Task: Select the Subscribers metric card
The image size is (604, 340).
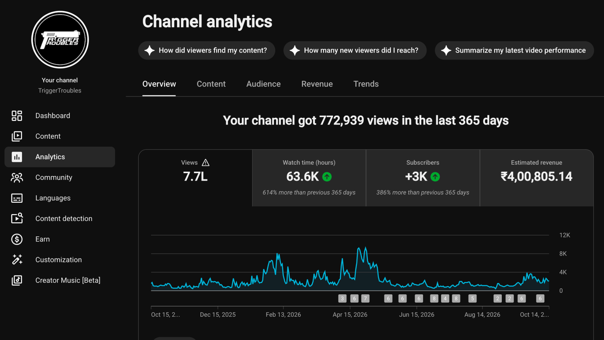Action: (x=423, y=178)
